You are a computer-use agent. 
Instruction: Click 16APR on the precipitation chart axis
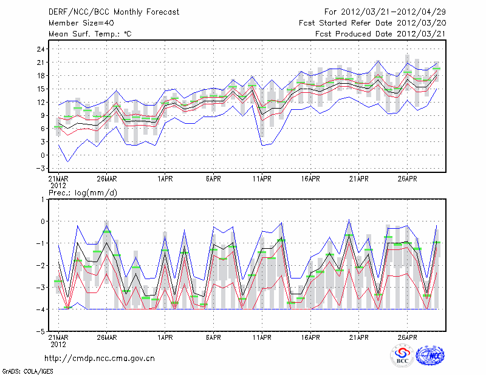coord(310,337)
